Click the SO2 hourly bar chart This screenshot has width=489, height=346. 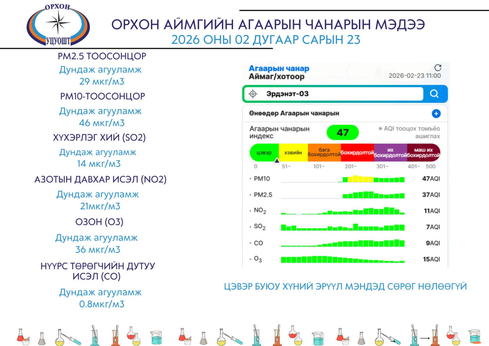[342, 227]
